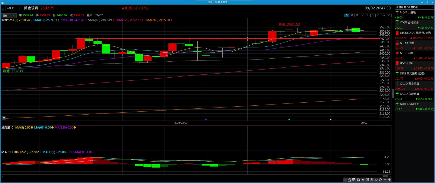Click the 成交量 volume panel label
This screenshot has height=183, width=435.
[6, 128]
